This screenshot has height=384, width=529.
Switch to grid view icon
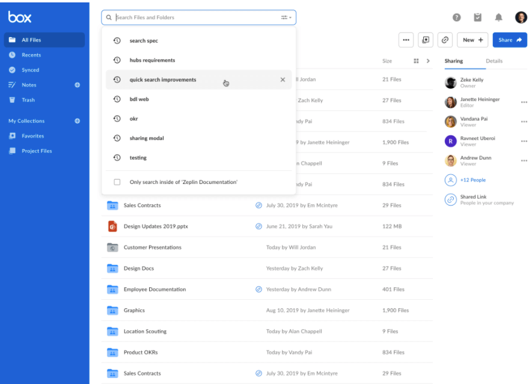point(416,61)
